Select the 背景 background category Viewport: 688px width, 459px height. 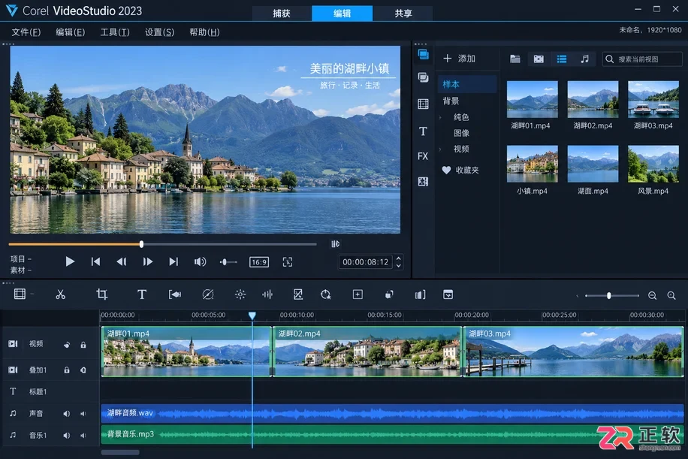coord(451,101)
